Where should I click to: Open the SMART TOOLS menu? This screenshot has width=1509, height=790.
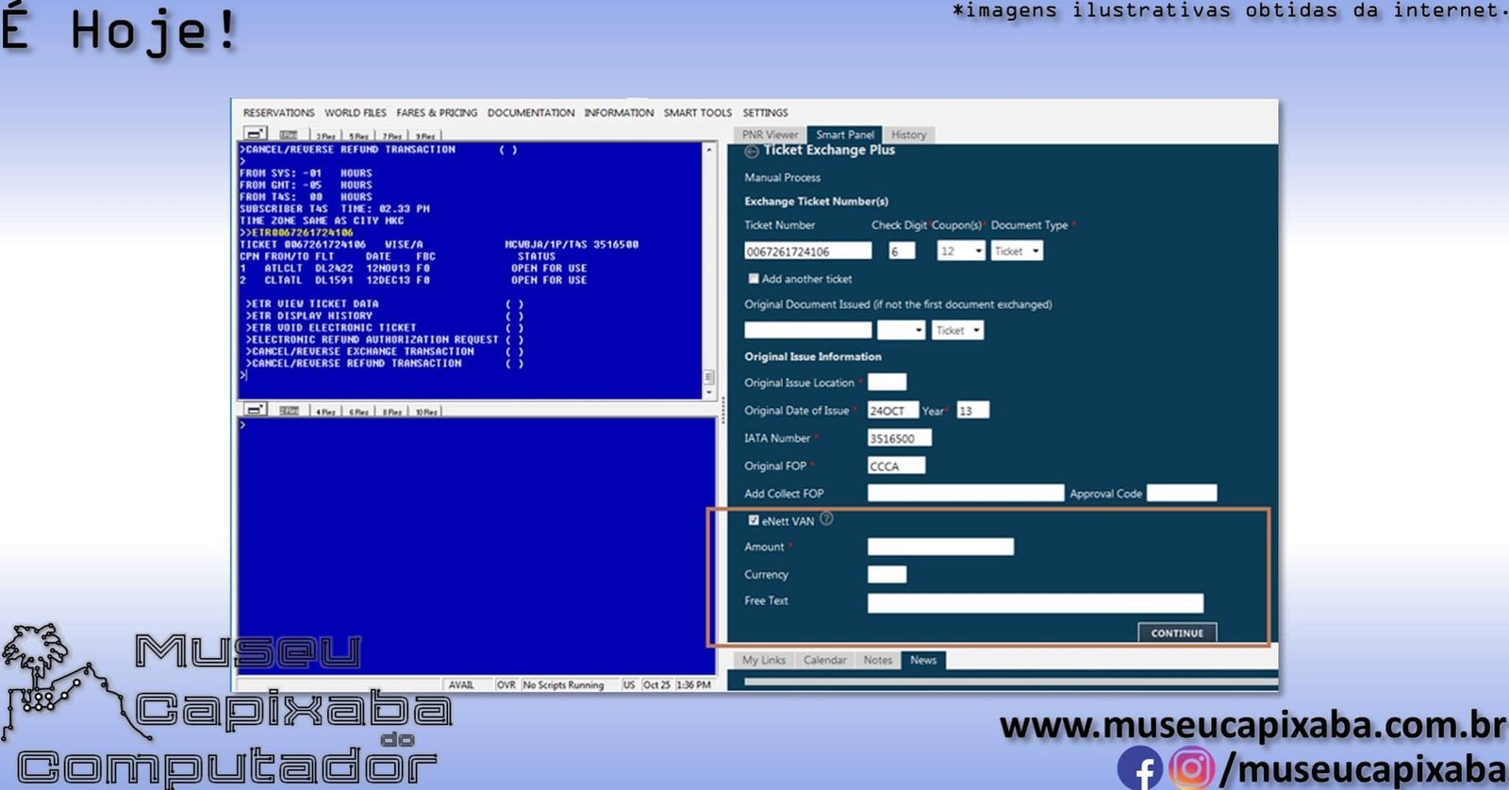point(698,112)
